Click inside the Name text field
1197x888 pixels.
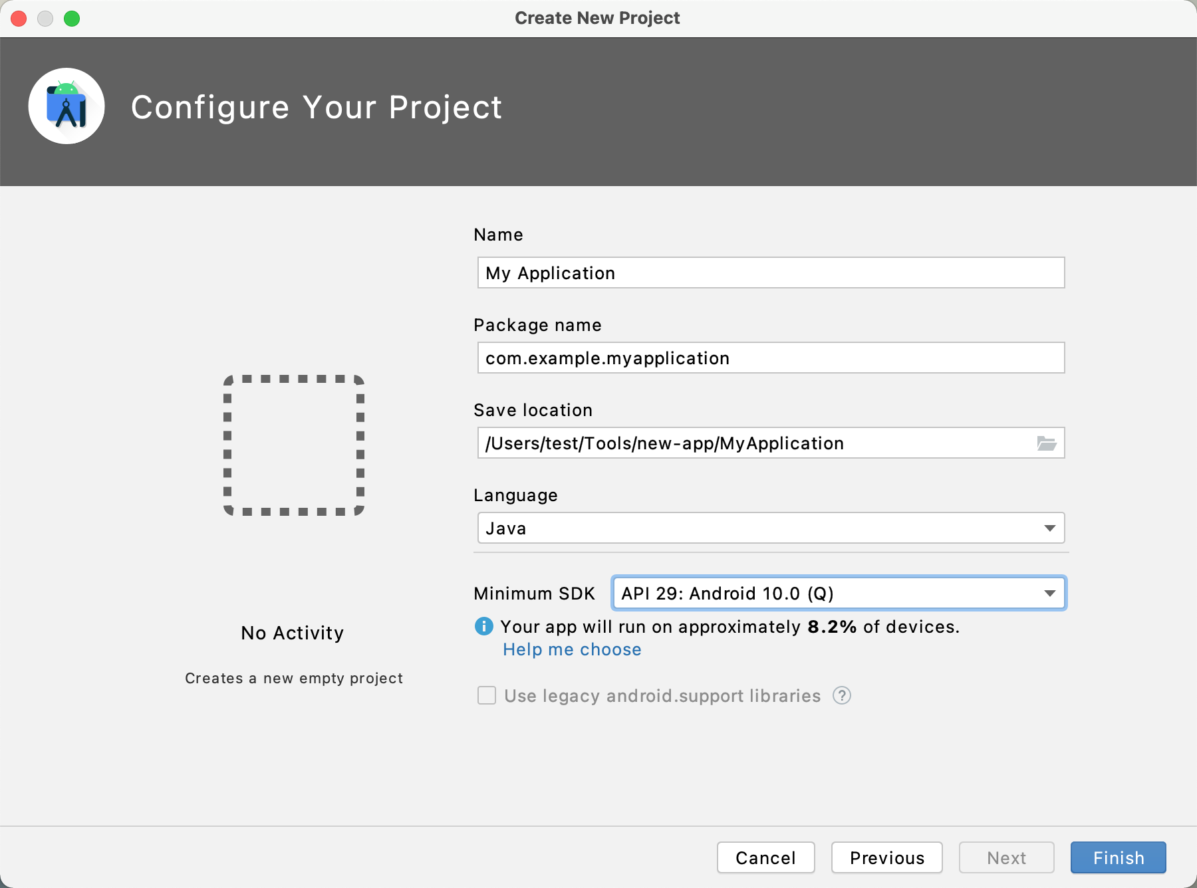click(x=770, y=273)
